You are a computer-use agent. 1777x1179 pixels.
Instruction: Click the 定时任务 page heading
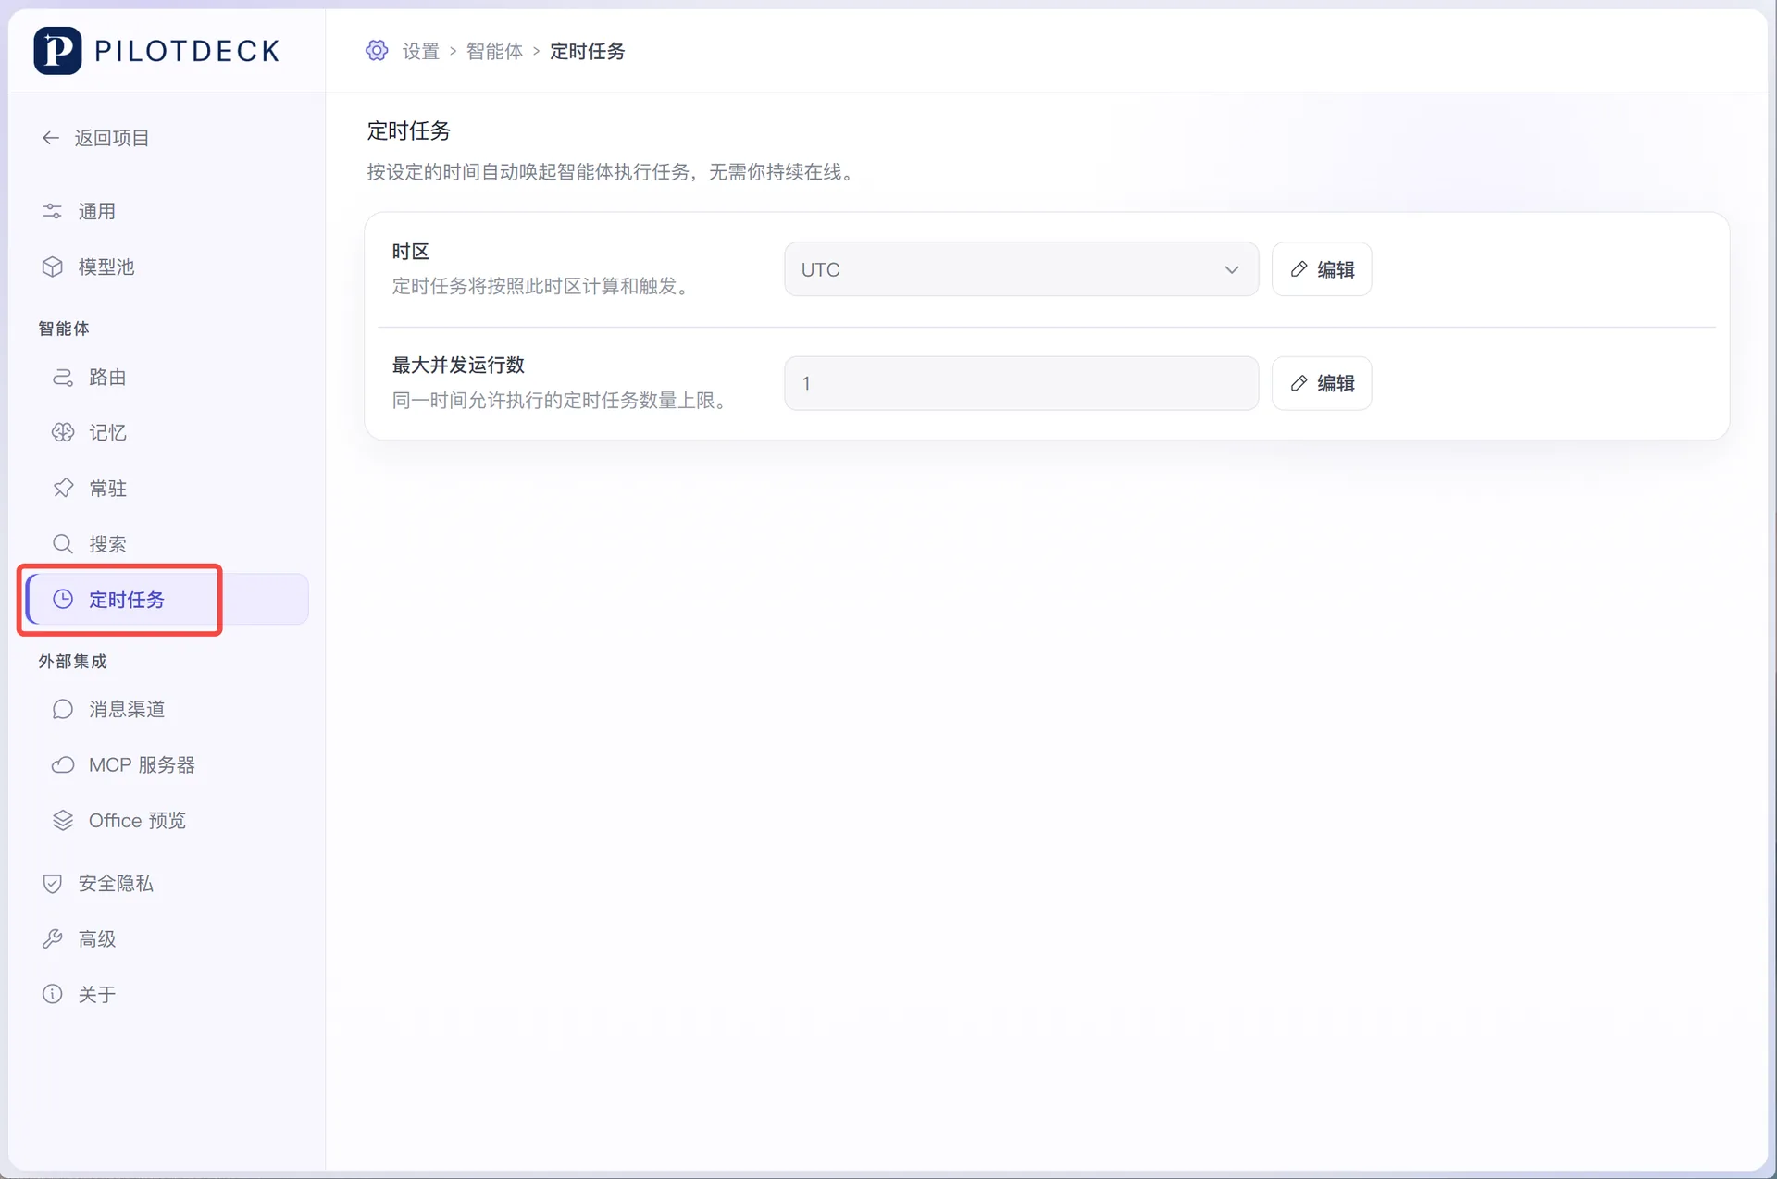click(x=409, y=130)
